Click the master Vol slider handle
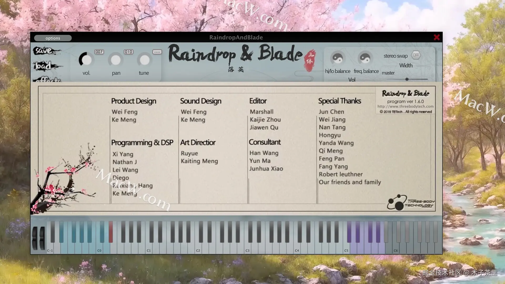This screenshot has height=284, width=505. [407, 79]
